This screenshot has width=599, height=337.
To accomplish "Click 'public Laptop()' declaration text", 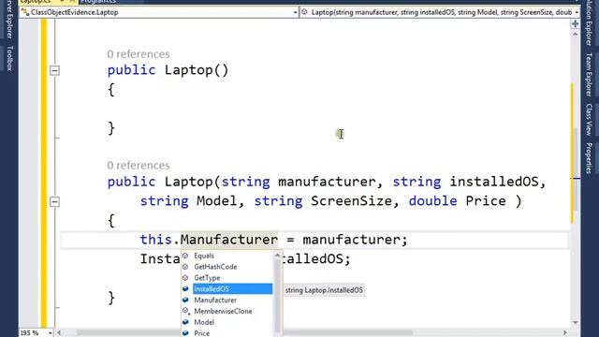I will click(x=168, y=70).
